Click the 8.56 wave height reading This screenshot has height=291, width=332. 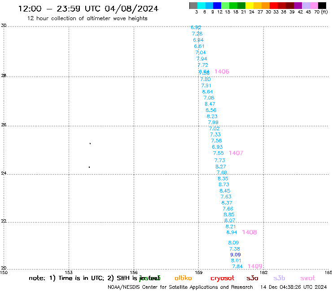click(x=211, y=110)
